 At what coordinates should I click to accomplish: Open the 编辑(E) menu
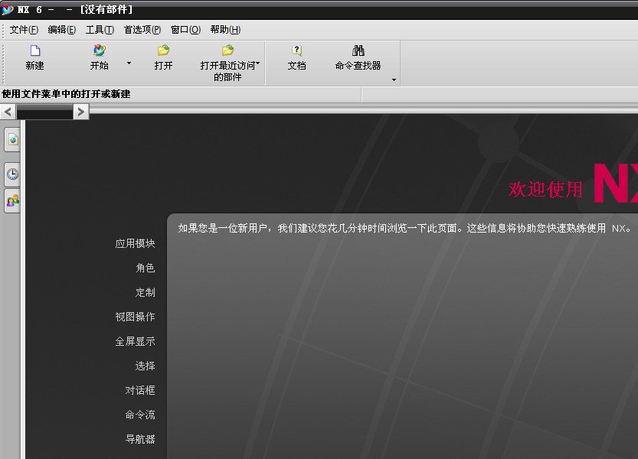pos(61,30)
